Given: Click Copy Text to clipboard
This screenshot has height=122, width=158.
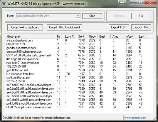Looking at the screenshot, I should (25, 27).
